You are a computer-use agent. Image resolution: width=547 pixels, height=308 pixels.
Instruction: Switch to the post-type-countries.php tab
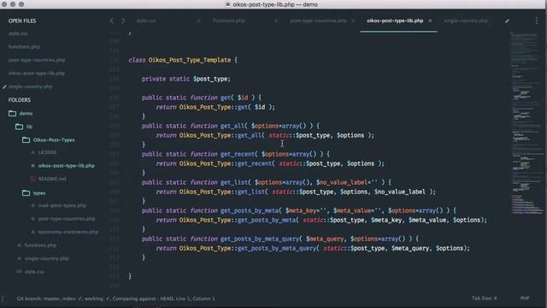[x=319, y=21]
